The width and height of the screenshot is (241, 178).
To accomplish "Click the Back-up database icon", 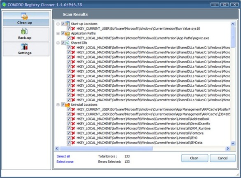I will (x=24, y=31).
